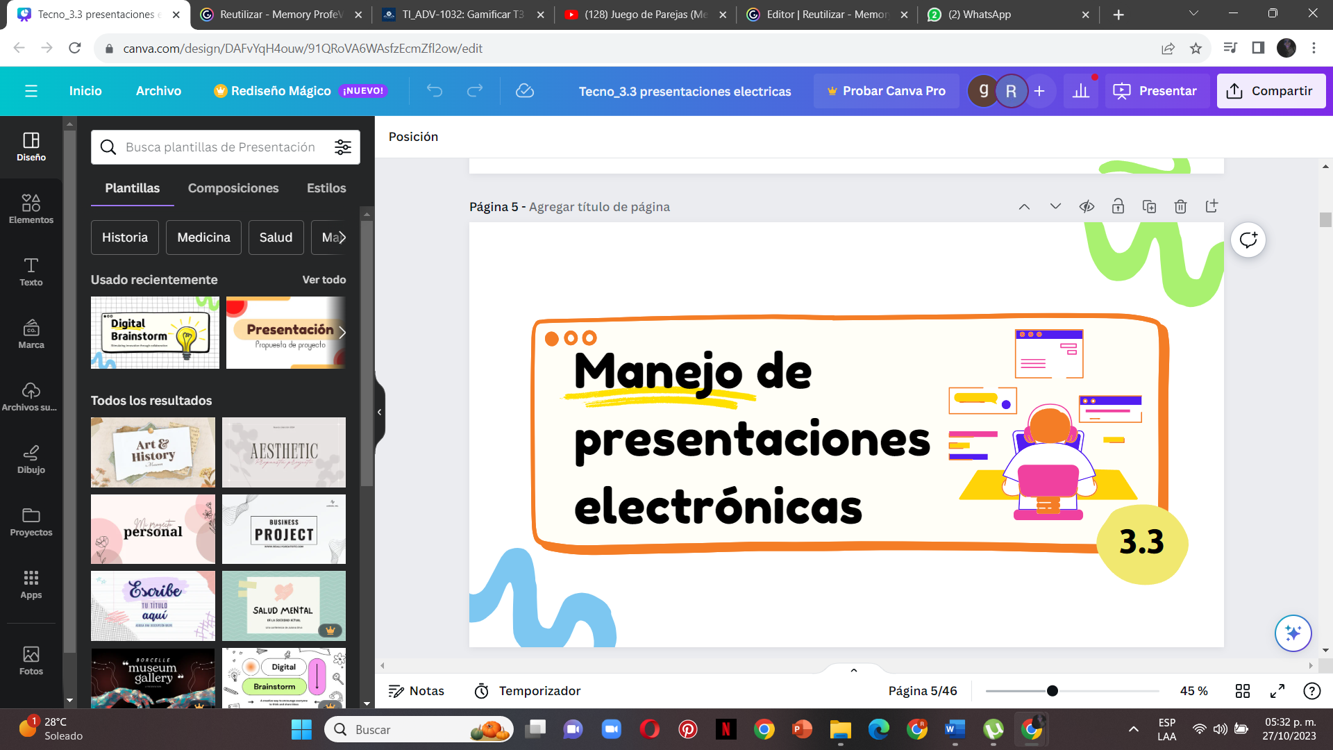Open the Canva Assistant sparkle button
This screenshot has height=750, width=1333.
tap(1293, 633)
